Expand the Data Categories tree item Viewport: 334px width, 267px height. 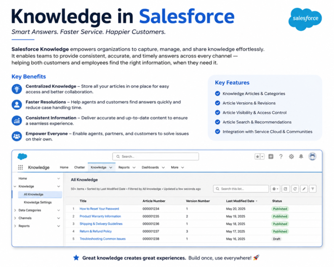coord(15,210)
